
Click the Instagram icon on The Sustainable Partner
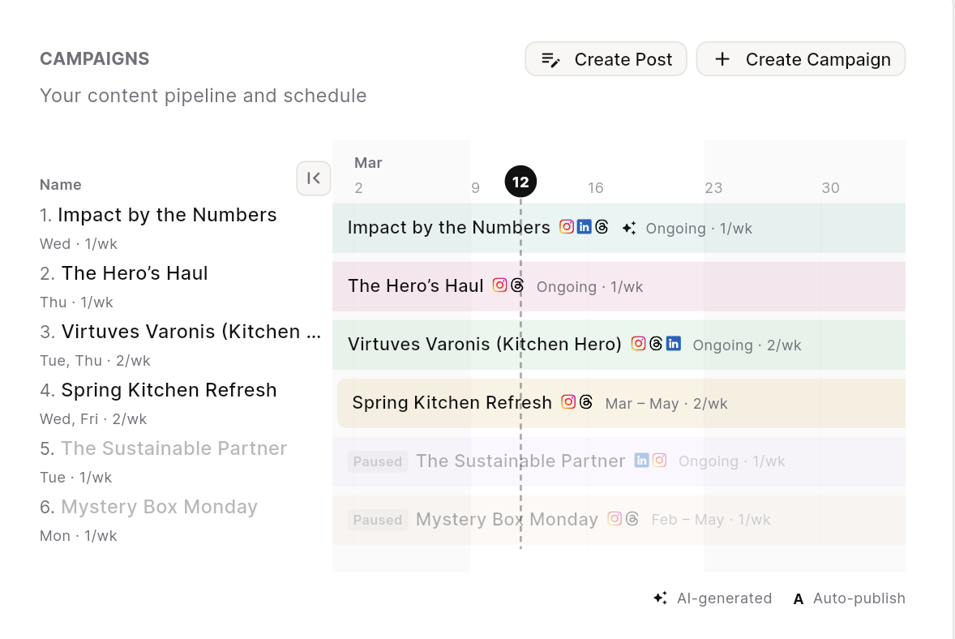[660, 460]
